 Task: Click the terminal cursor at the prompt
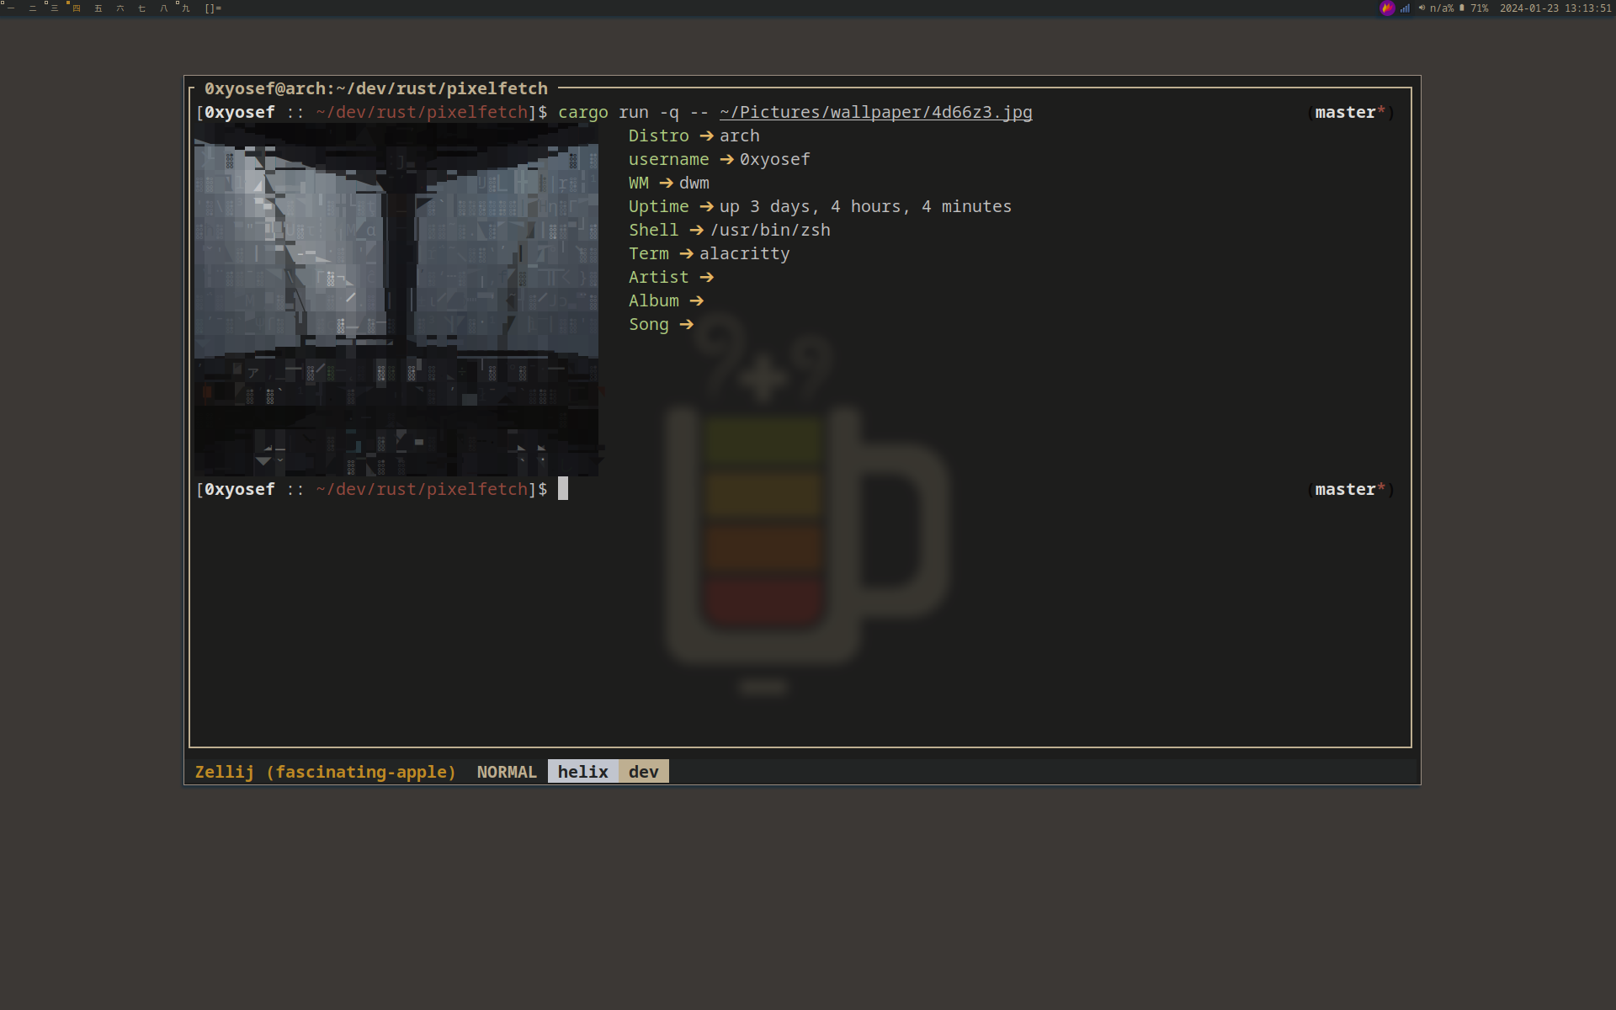pyautogui.click(x=563, y=489)
